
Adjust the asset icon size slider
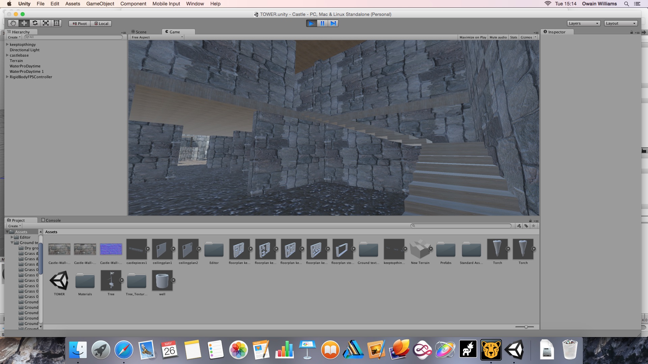click(x=526, y=327)
